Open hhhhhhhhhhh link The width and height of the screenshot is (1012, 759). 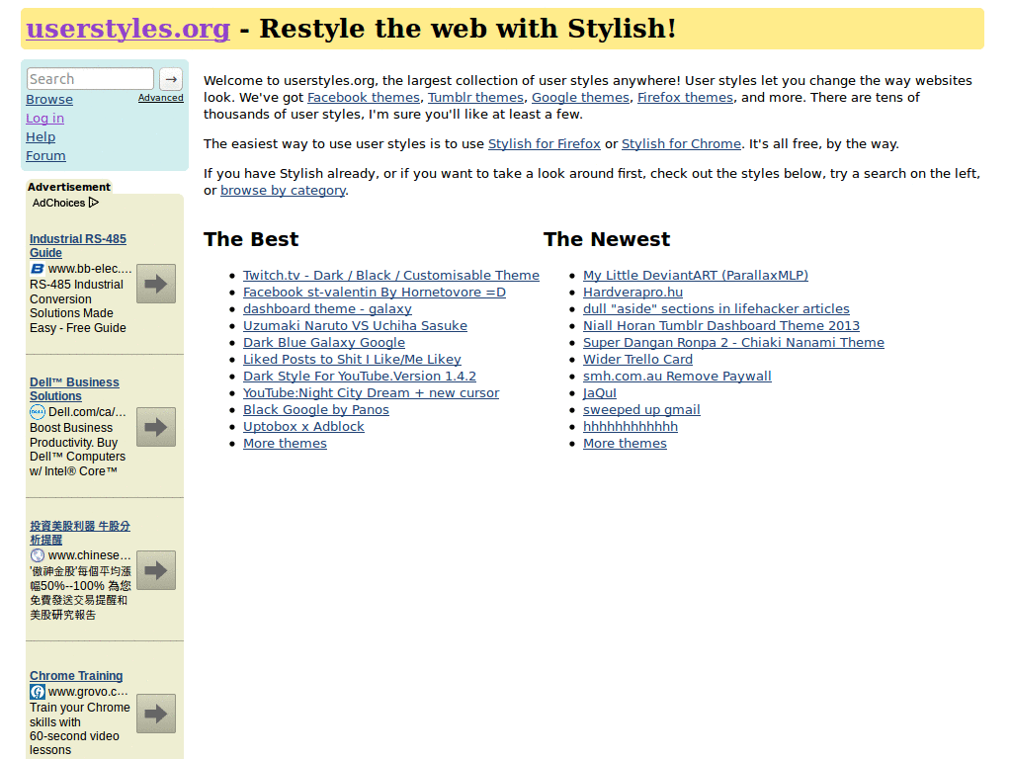pyautogui.click(x=631, y=427)
